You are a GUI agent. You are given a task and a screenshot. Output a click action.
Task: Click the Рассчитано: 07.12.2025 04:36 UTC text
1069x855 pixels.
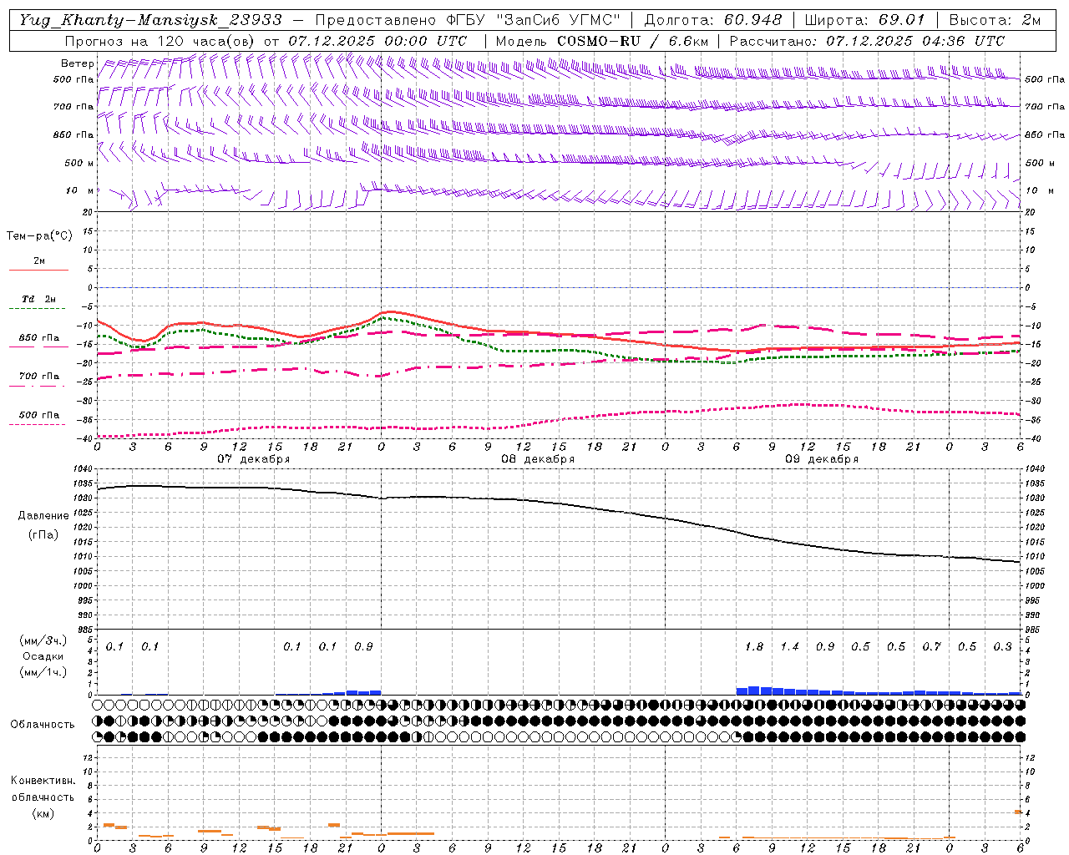point(867,41)
